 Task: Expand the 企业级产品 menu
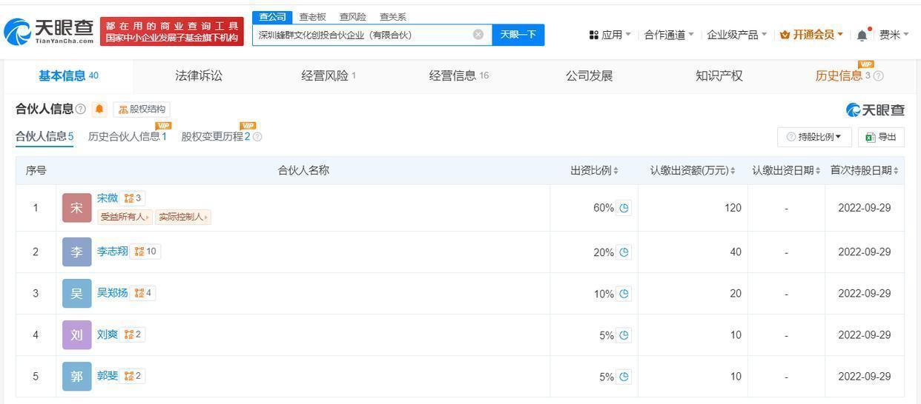point(736,35)
